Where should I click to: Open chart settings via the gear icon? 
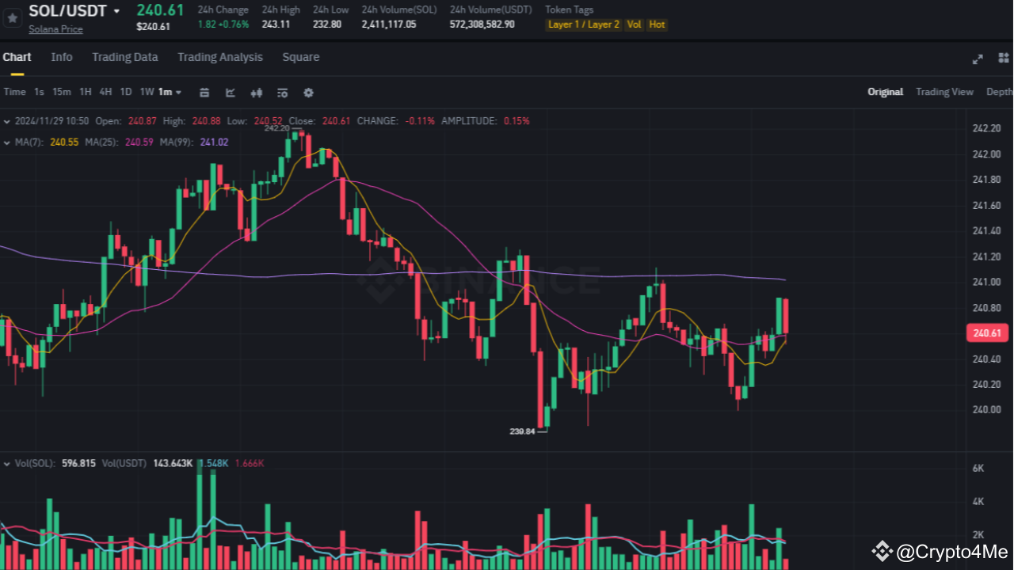[308, 93]
